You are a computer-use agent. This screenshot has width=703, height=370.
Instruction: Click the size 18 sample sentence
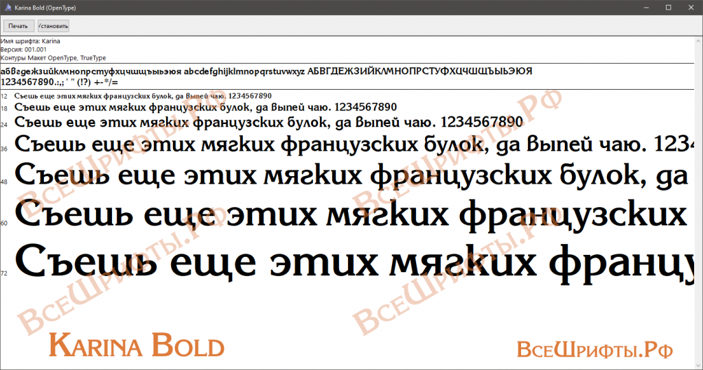click(x=206, y=108)
